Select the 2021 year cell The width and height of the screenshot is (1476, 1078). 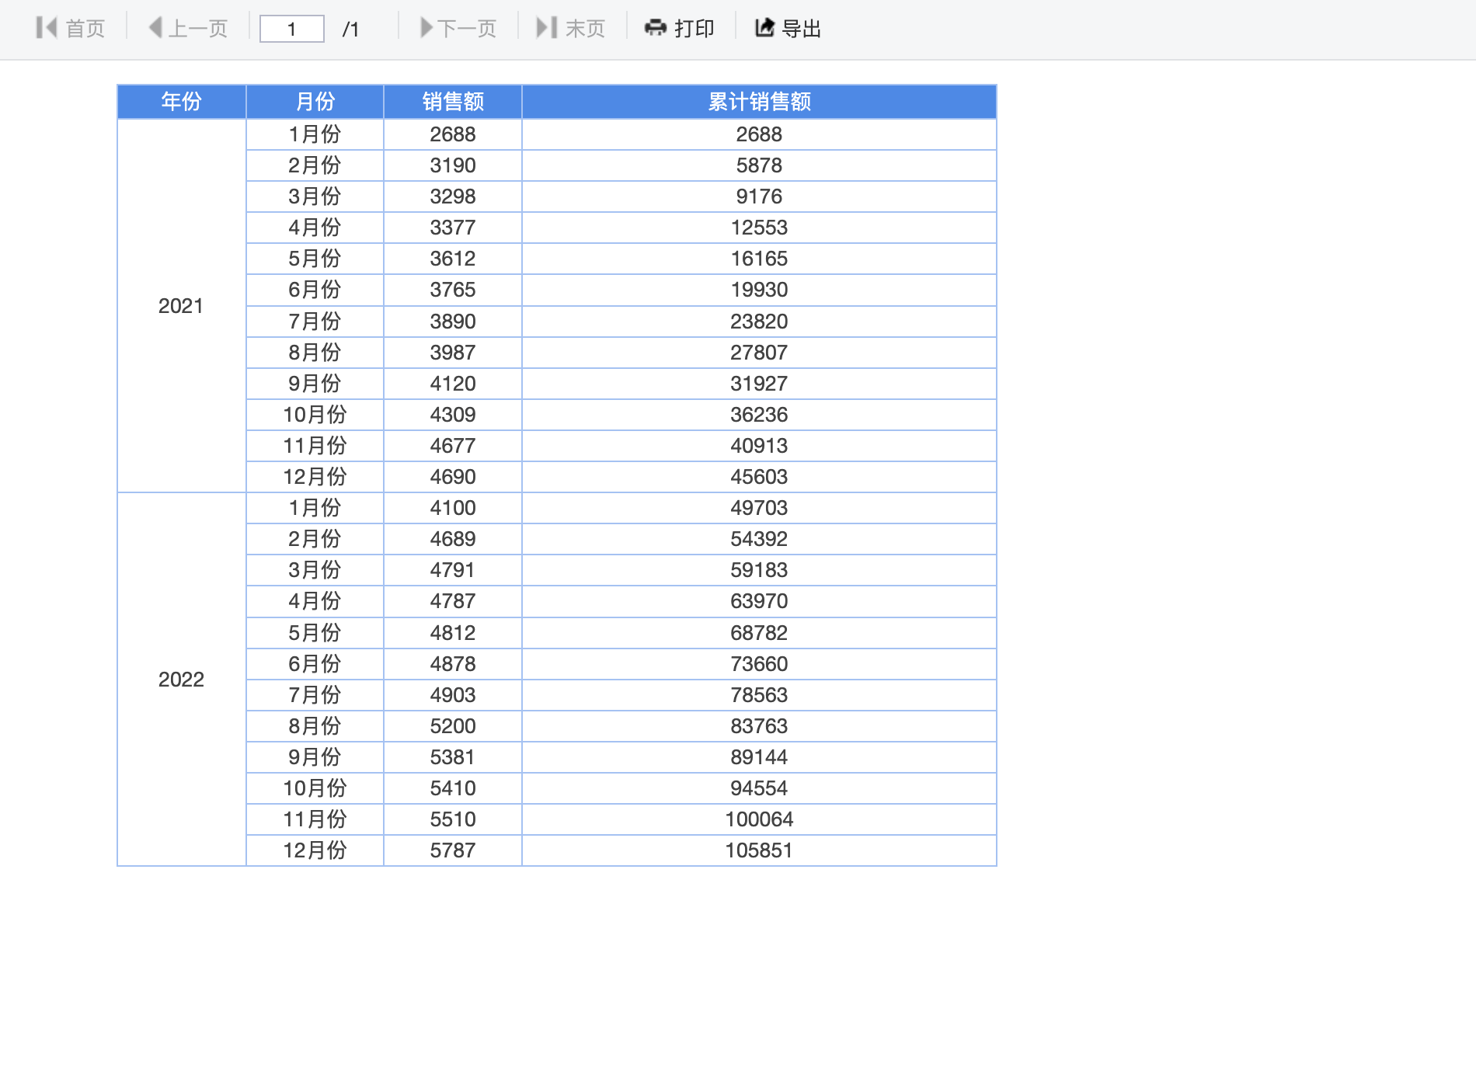182,306
